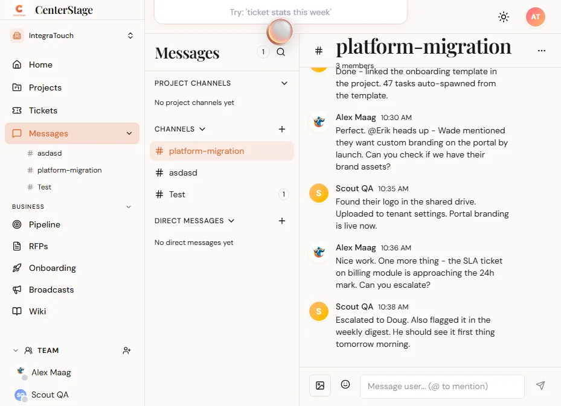The height and width of the screenshot is (406, 561).
Task: Collapse the PROJECT CHANNELS section
Action: click(284, 83)
